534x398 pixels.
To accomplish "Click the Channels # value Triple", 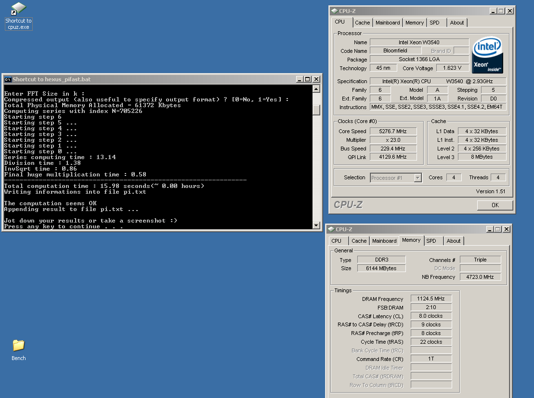I will [480, 260].
